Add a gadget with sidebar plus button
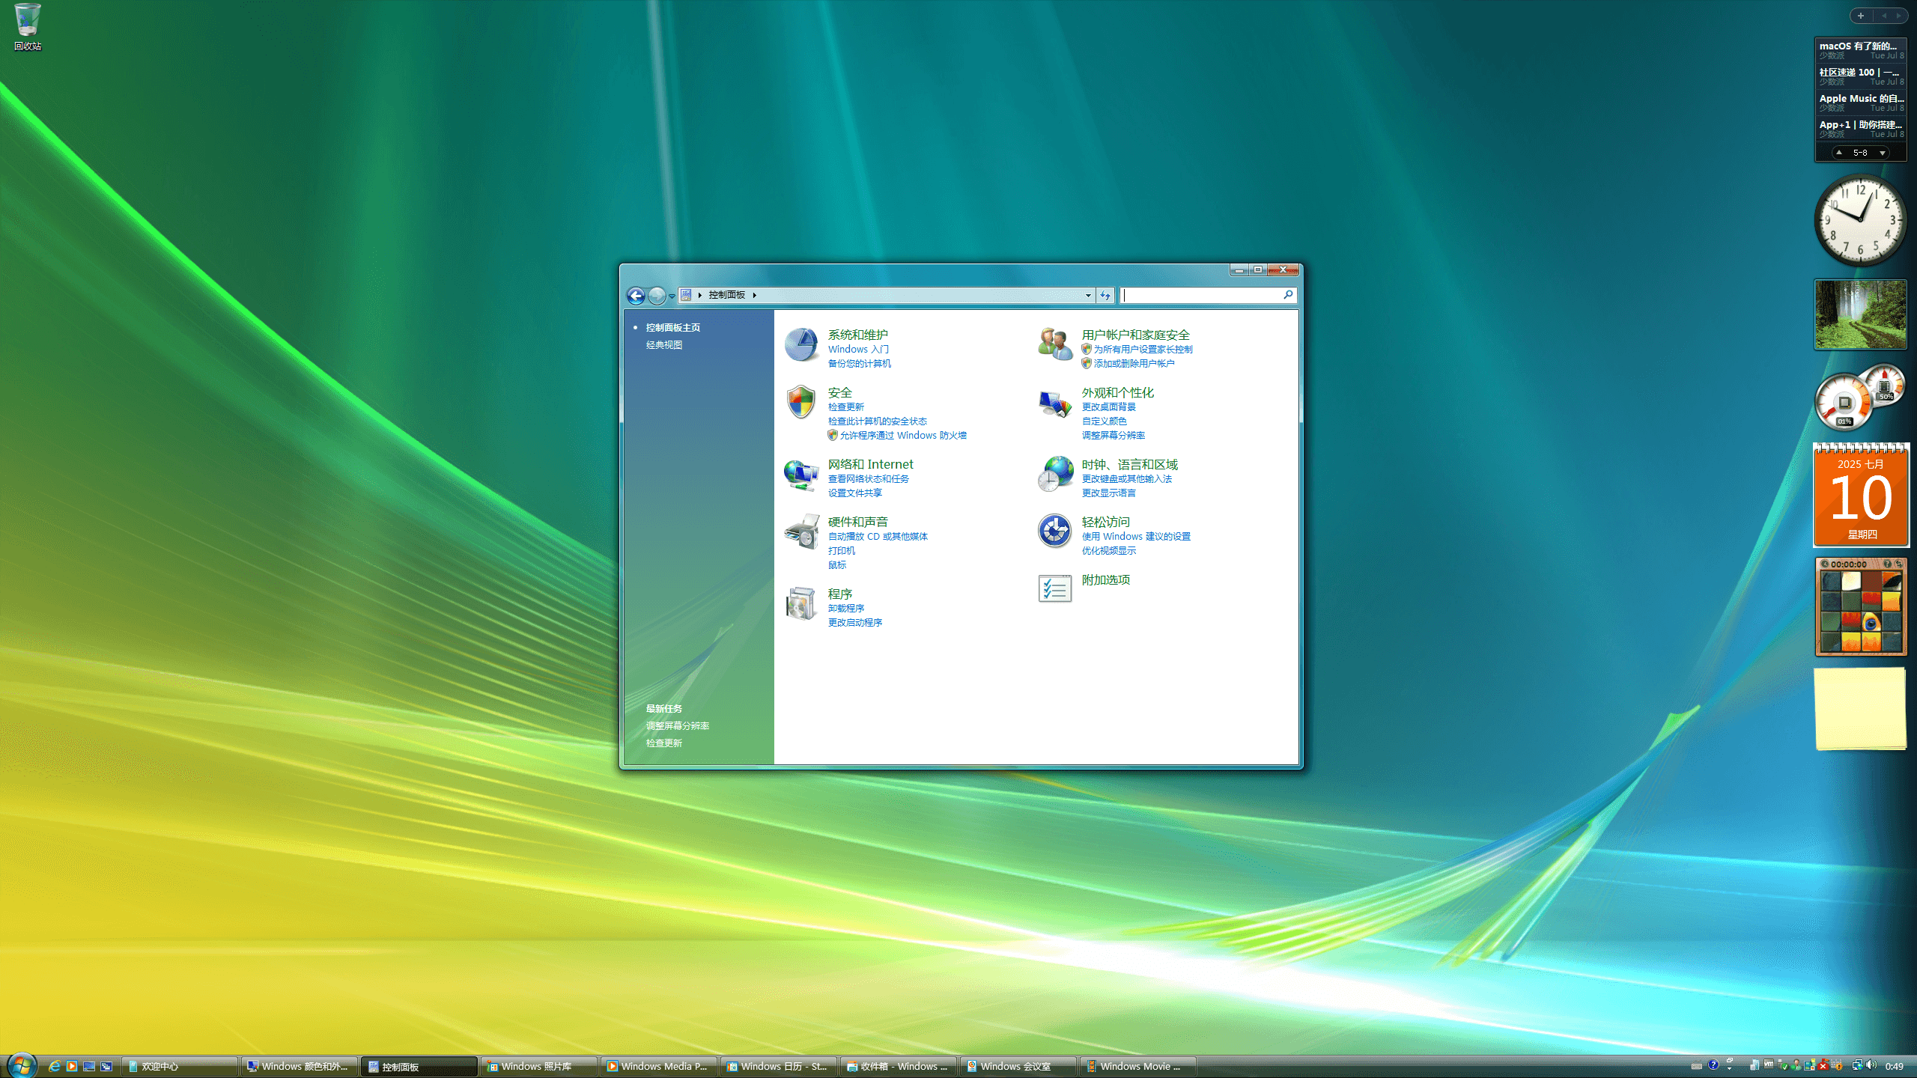Viewport: 1917px width, 1078px height. (1861, 16)
